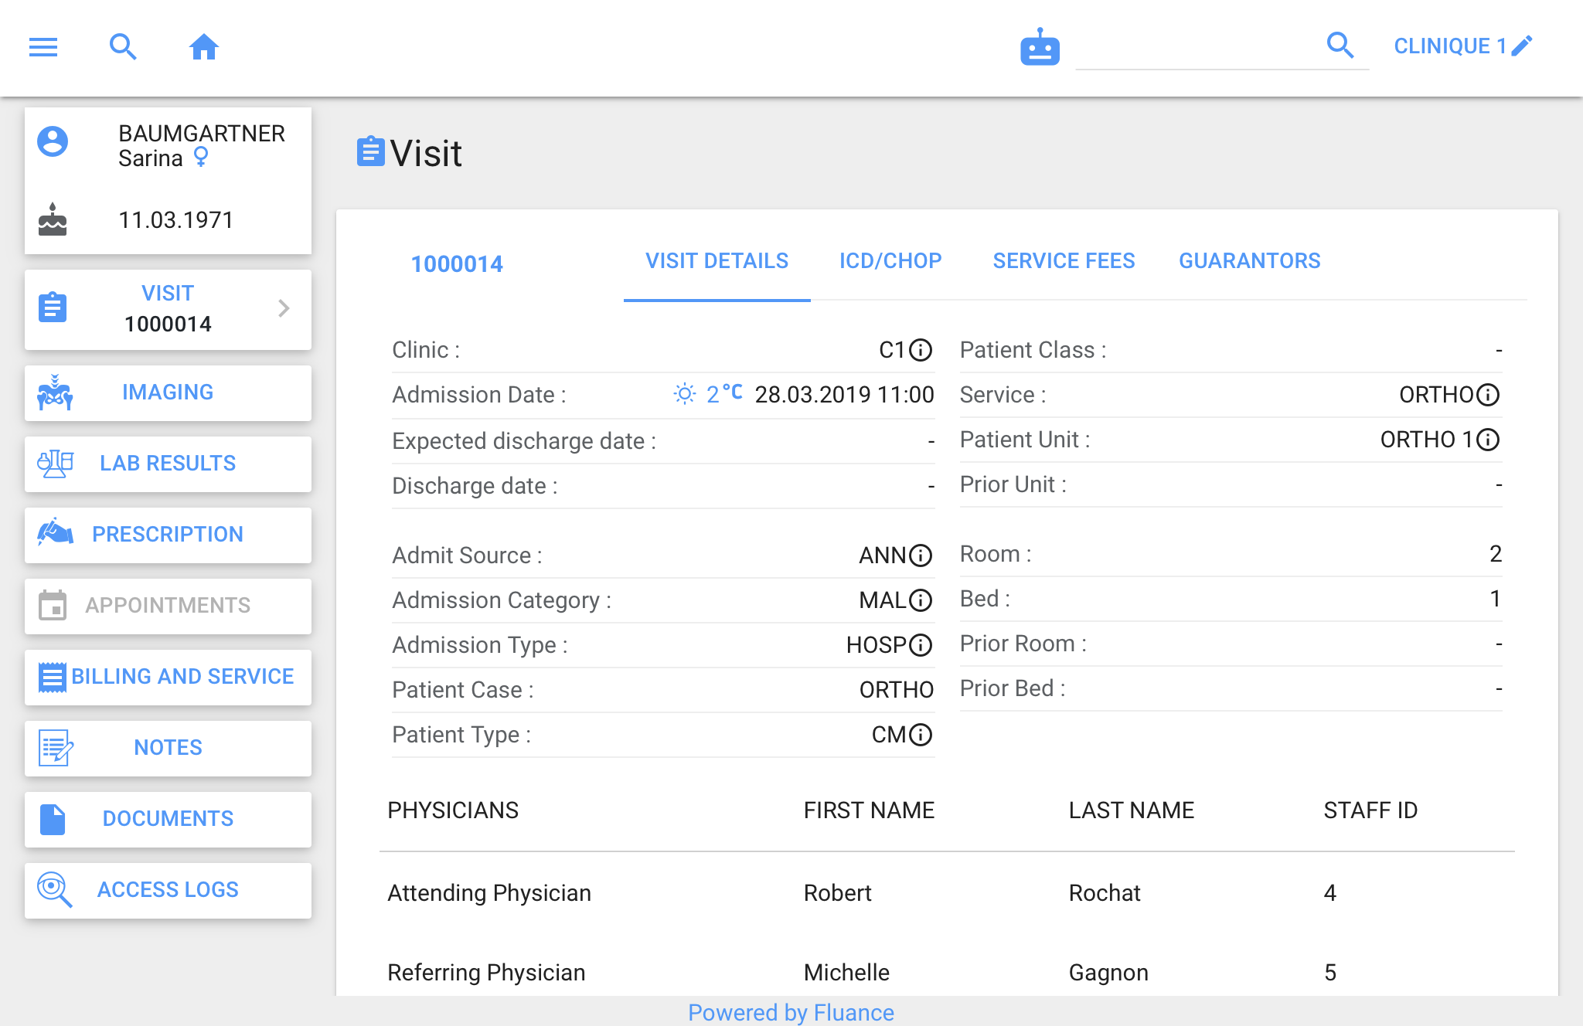Open Access Logs from sidebar
Viewport: 1583px width, 1026px height.
pyautogui.click(x=168, y=890)
